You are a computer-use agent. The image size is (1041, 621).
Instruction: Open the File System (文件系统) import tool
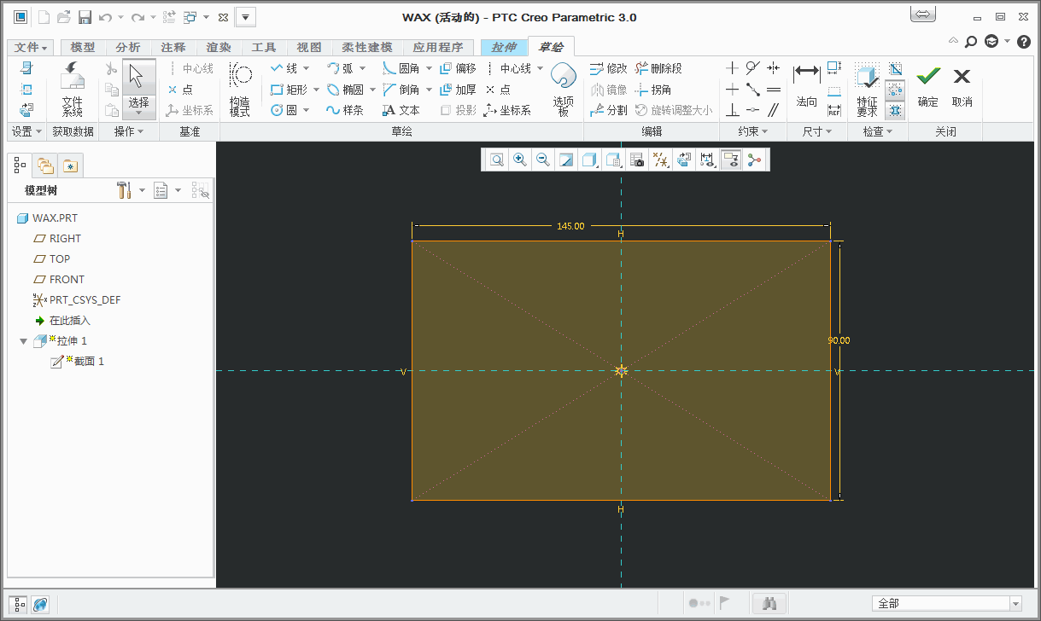tap(73, 88)
